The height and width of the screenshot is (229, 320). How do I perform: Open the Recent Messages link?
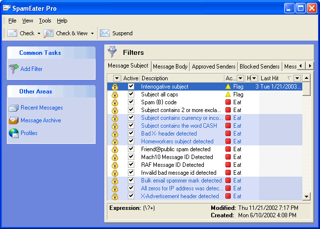coord(42,108)
